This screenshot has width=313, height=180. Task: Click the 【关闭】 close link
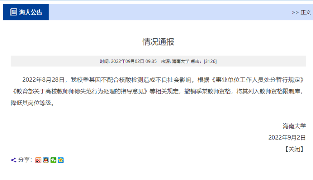click(x=294, y=149)
